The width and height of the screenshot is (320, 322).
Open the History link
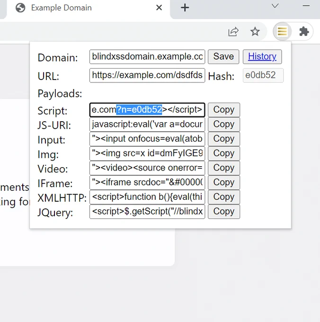(x=262, y=57)
